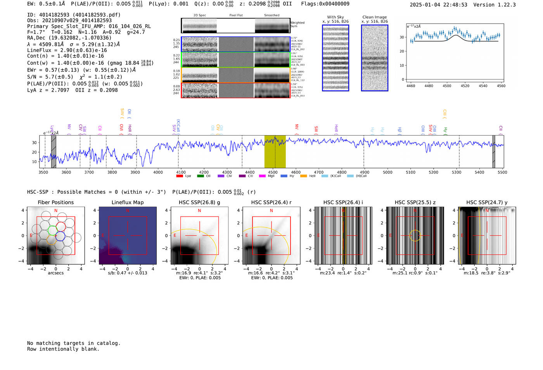543x370 pixels.
Task: Click the EW: 0.5±0.1Å header value
Action: pyautogui.click(x=46, y=4)
